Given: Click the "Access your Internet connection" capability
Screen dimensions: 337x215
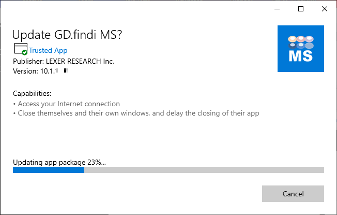Looking at the screenshot, I should coord(68,104).
